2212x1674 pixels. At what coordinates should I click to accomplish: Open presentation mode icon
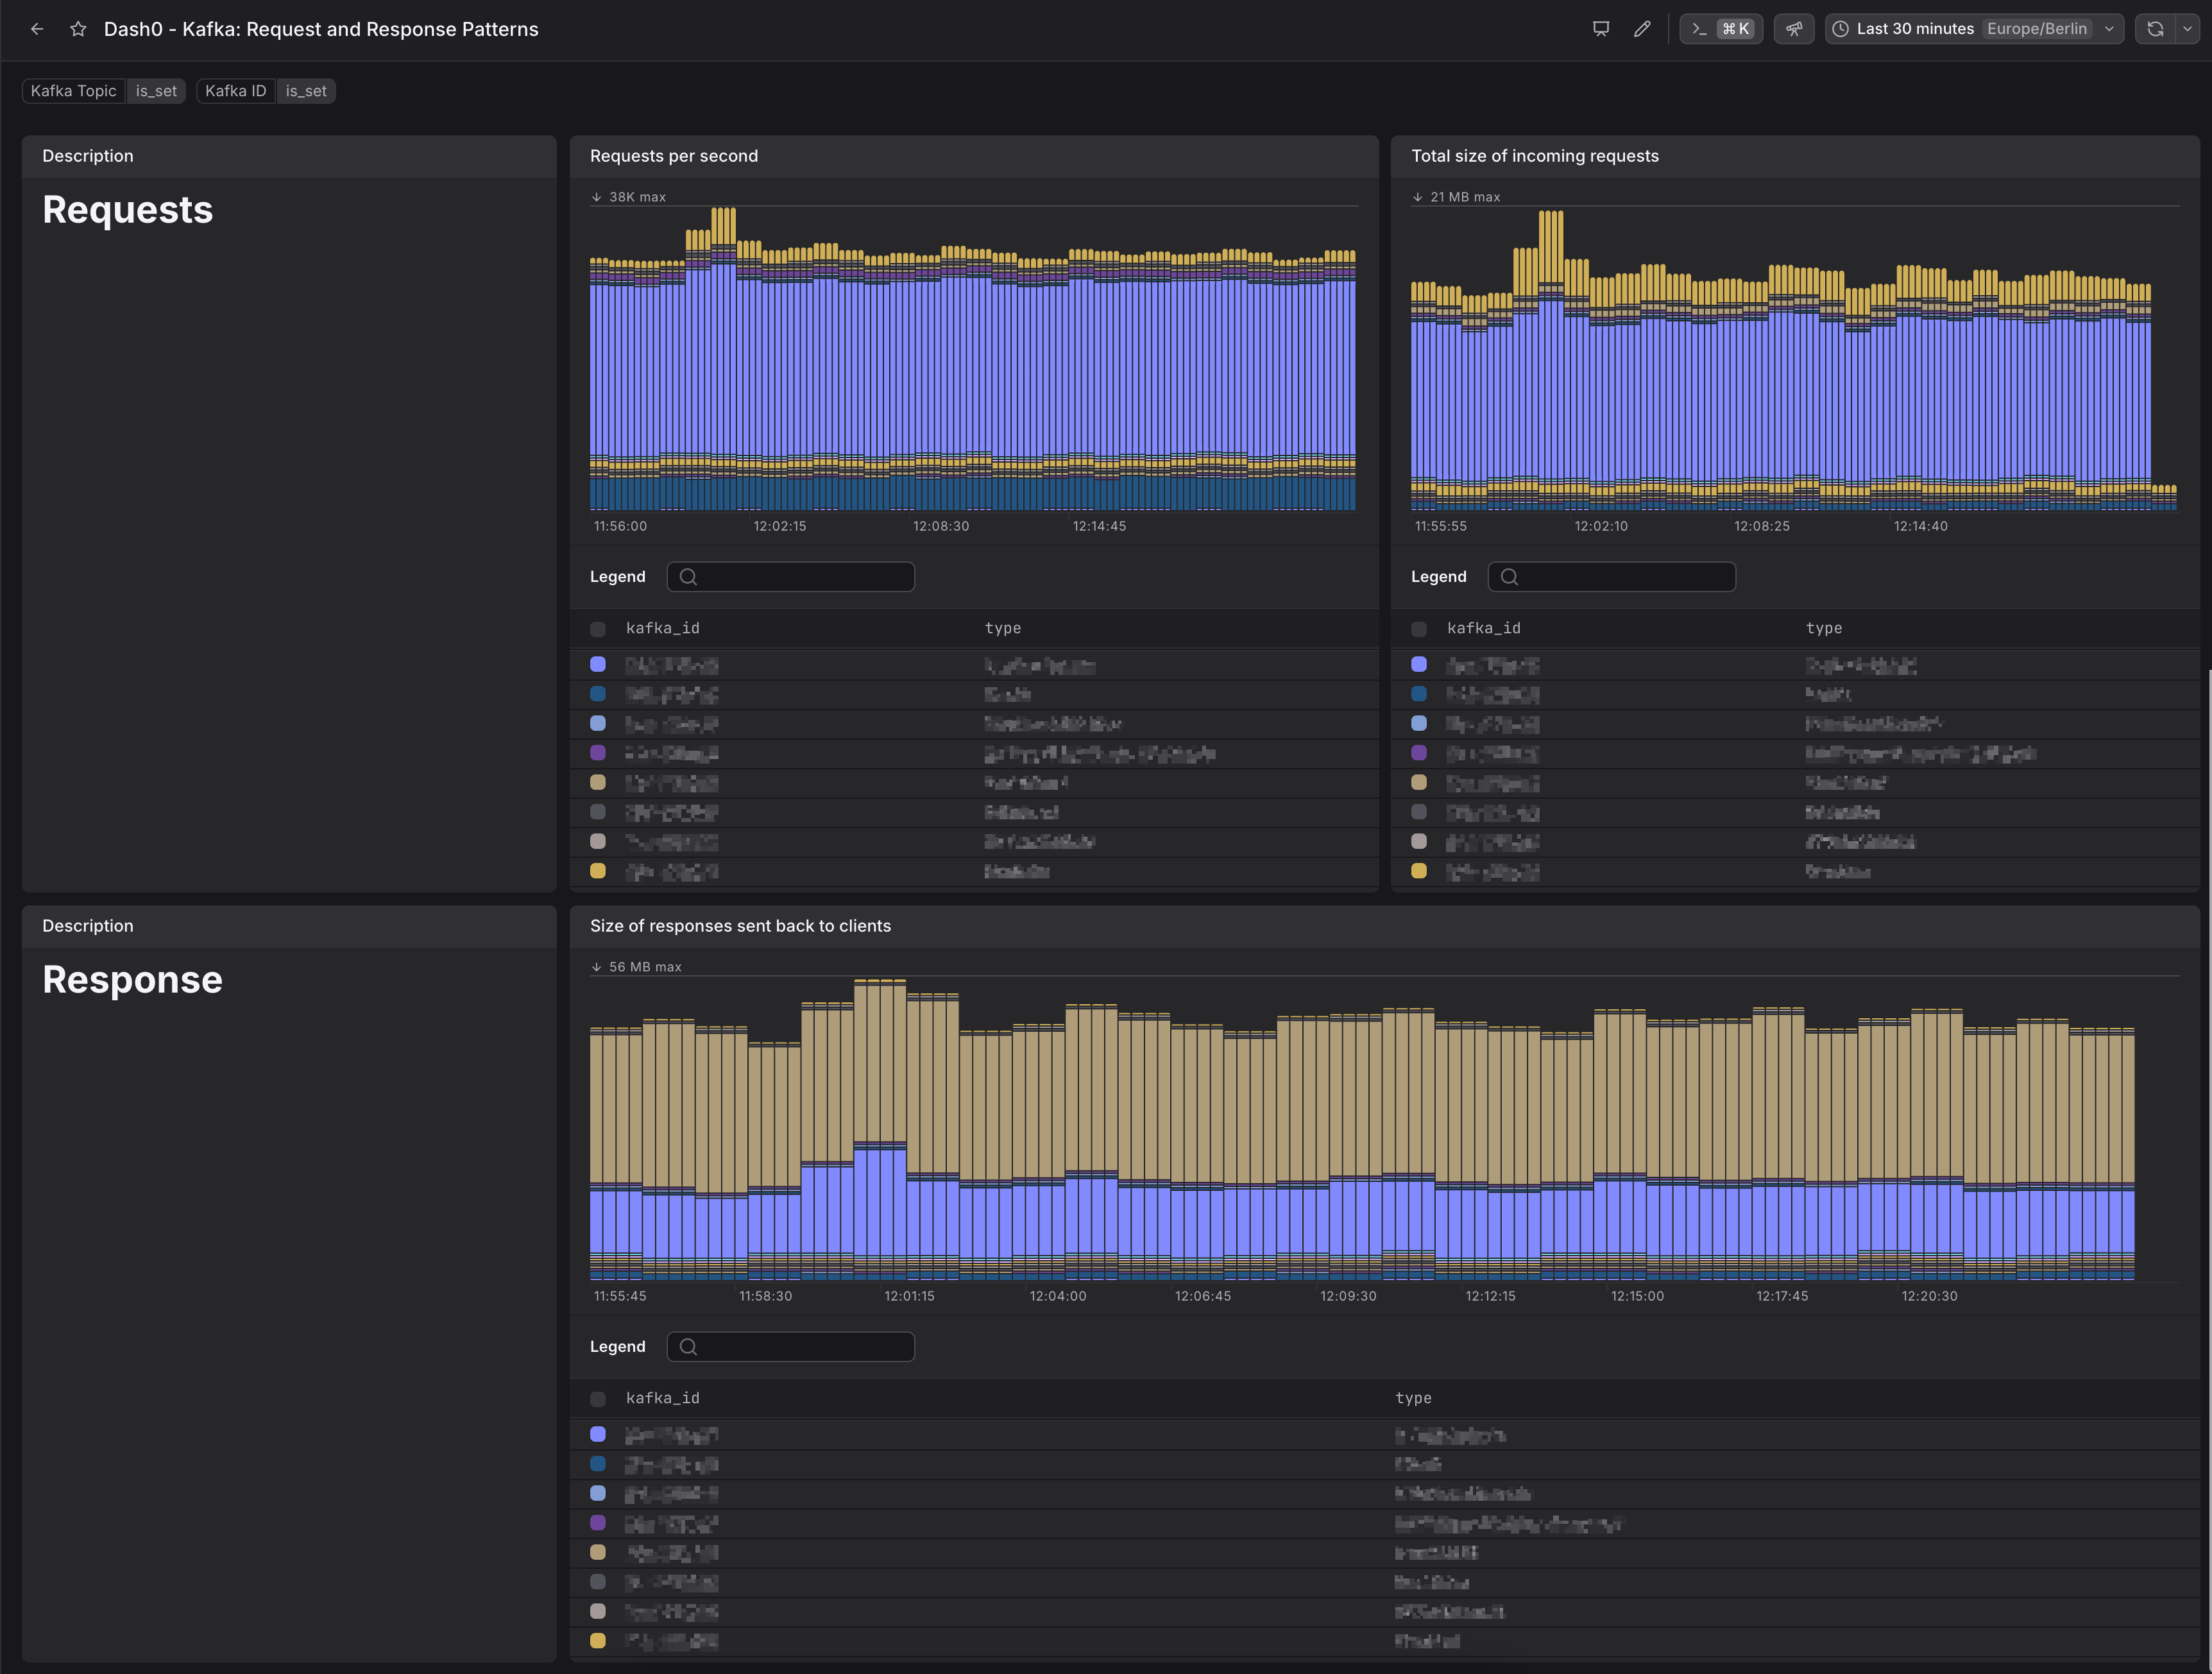pyautogui.click(x=1600, y=29)
